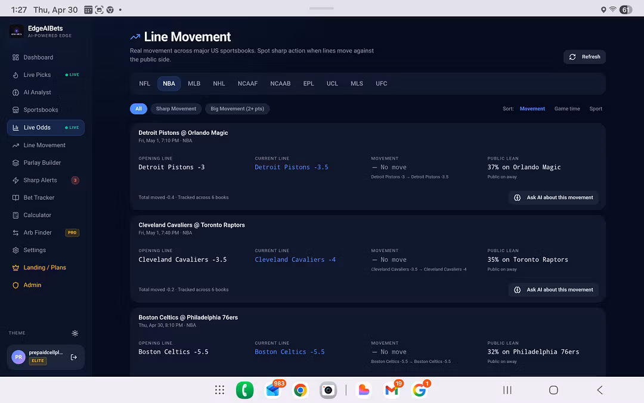Click the PRO badge on Arb Finder
This screenshot has height=403, width=644.
pos(72,232)
